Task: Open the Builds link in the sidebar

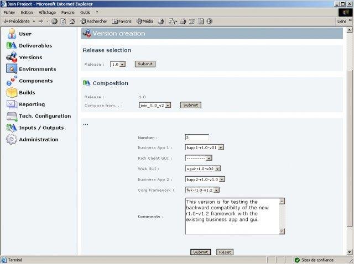Action: pyautogui.click(x=27, y=92)
